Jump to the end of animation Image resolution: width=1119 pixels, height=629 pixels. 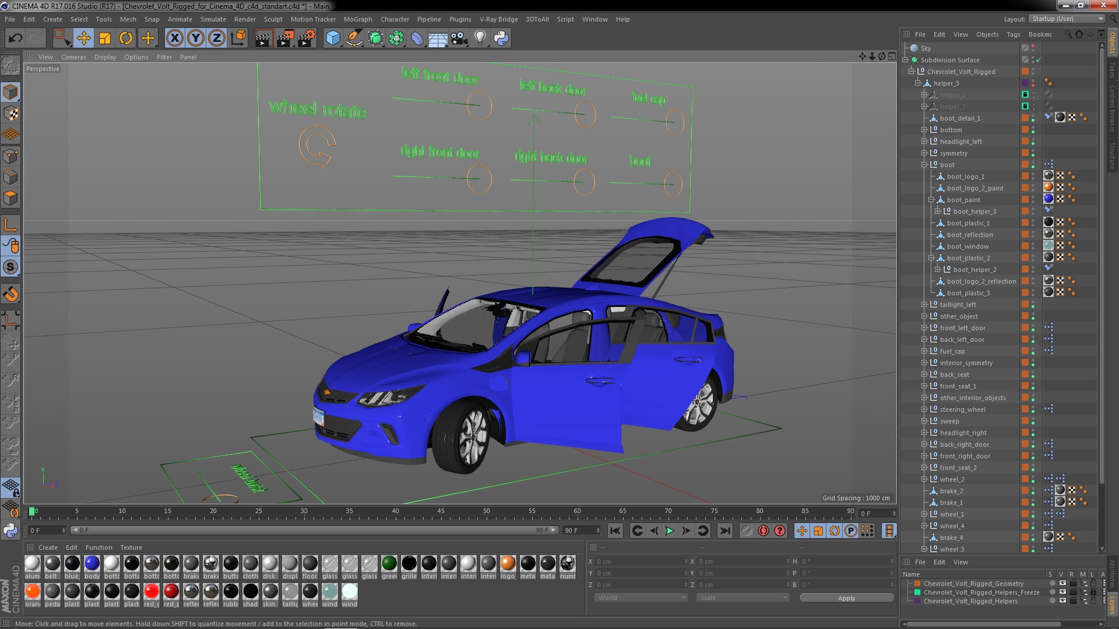(x=724, y=531)
